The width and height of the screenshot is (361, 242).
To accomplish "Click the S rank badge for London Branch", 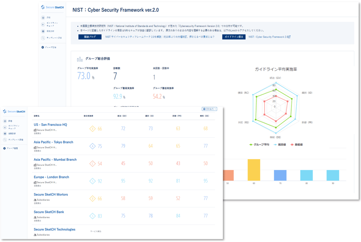I will [93, 181].
